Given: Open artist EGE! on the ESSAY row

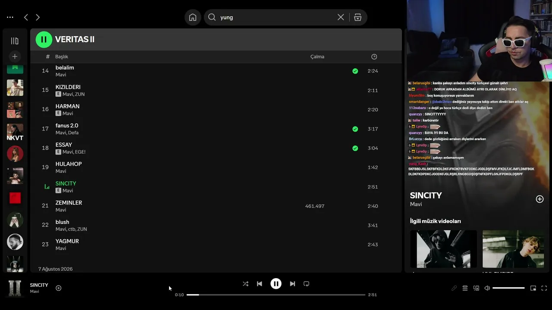Looking at the screenshot, I should click(80, 152).
